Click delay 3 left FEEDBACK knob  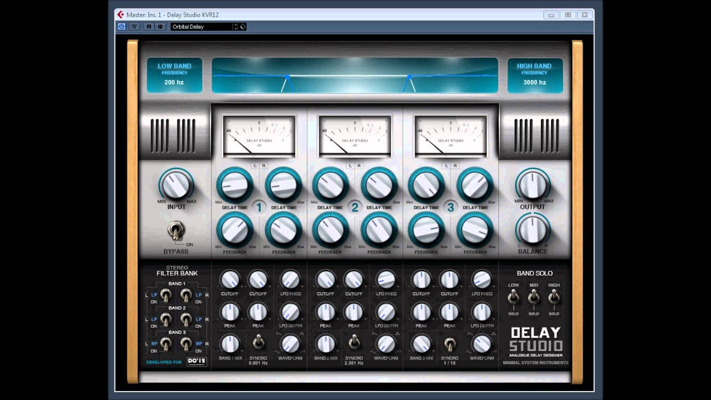pyautogui.click(x=426, y=230)
